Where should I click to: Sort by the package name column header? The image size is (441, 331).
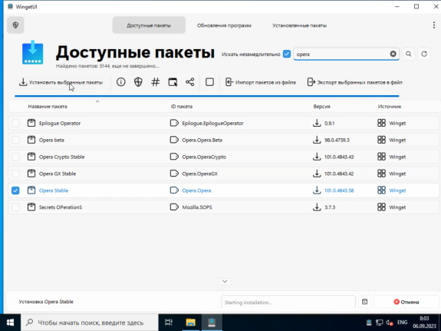[x=48, y=107]
